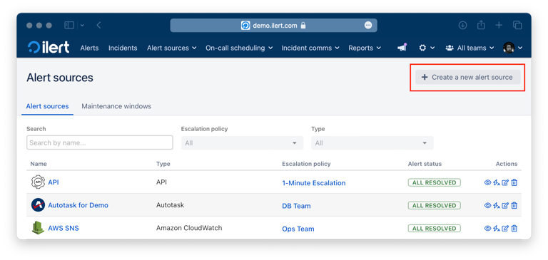Click the AWS SNS row lightning action icon

point(497,229)
